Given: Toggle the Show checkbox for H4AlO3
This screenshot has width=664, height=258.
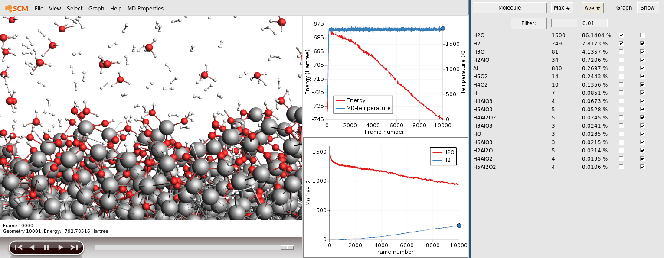Looking at the screenshot, I should point(642,101).
